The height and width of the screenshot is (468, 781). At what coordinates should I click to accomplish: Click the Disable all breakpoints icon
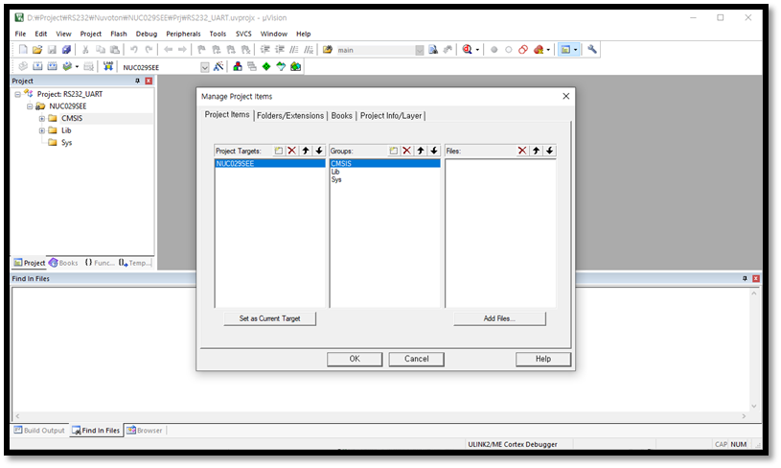click(523, 49)
